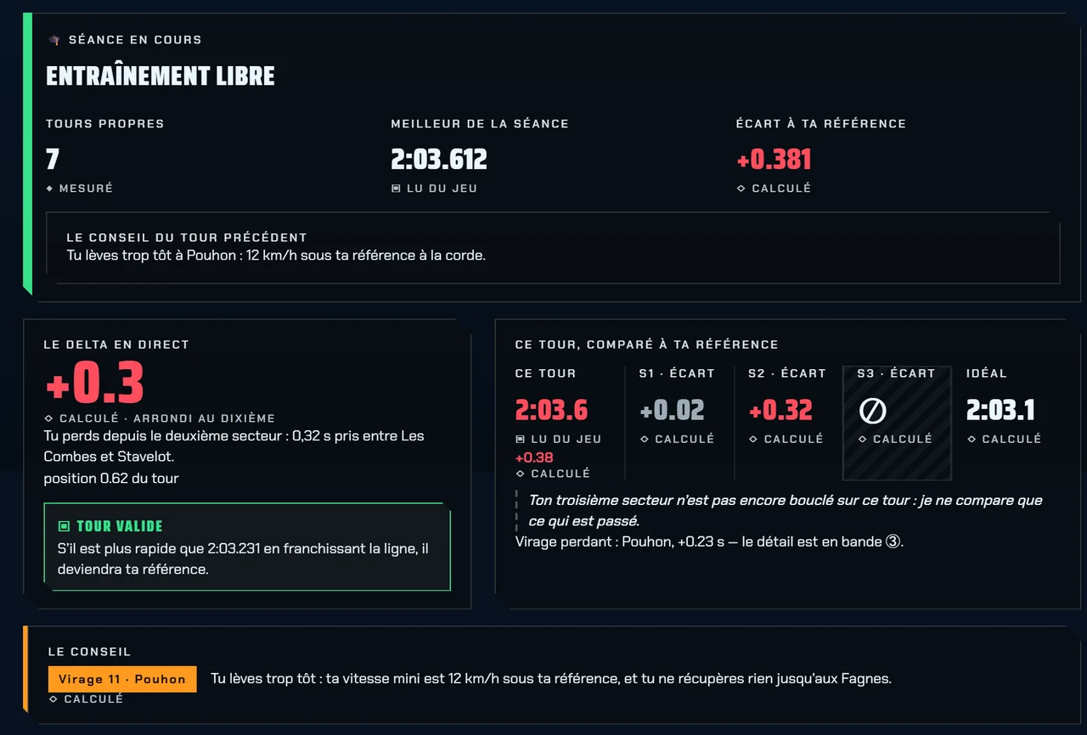Click the large live delta "+0.3"
This screenshot has width=1087, height=735.
94,384
